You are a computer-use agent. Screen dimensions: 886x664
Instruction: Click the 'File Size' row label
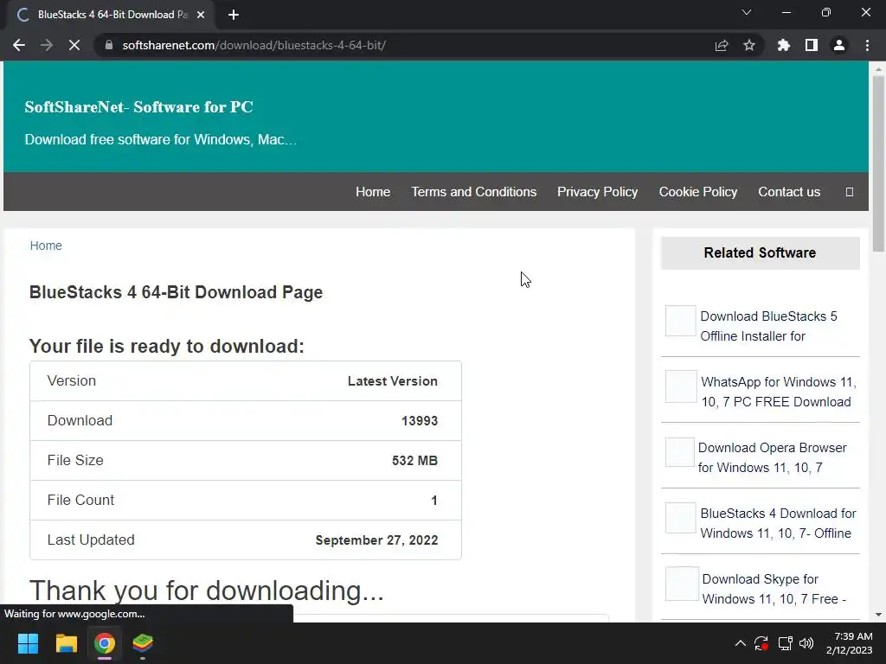coord(75,460)
